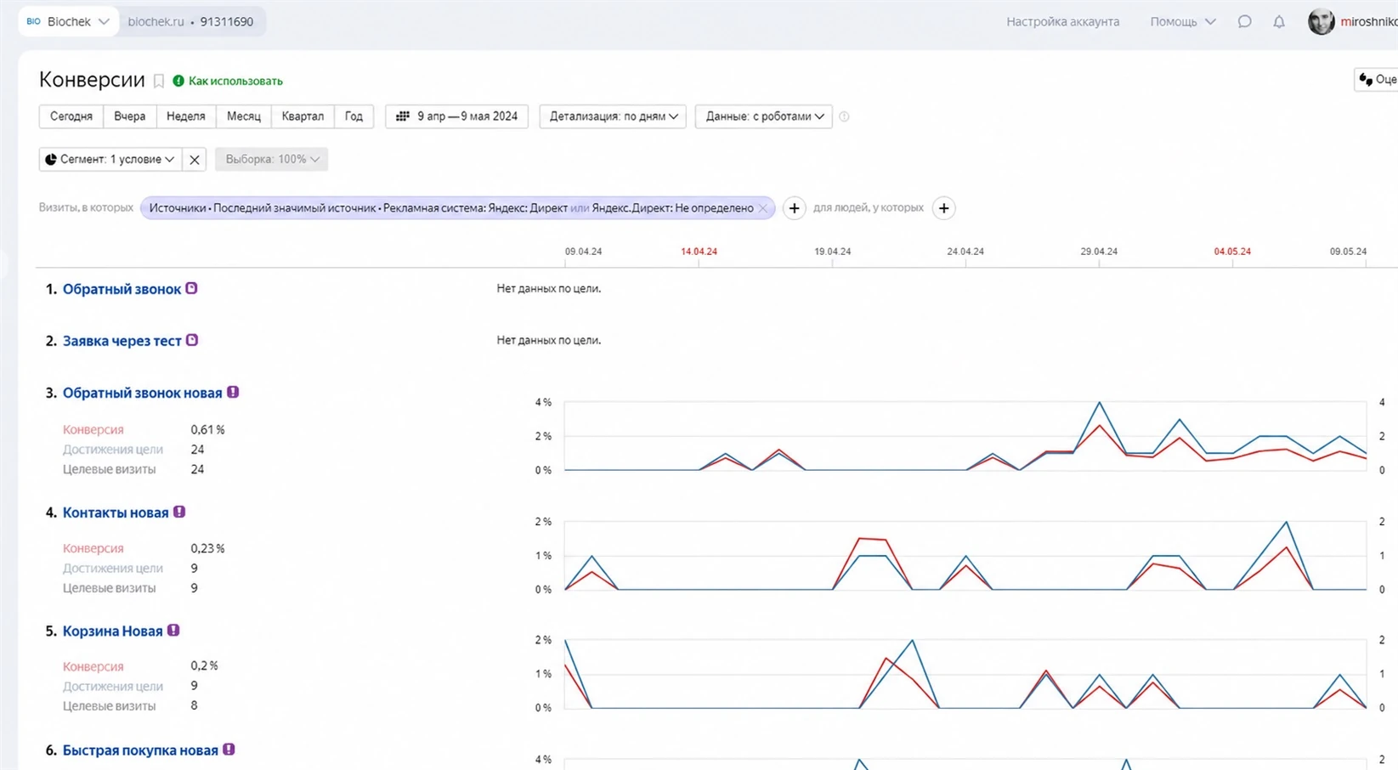Image resolution: width=1398 pixels, height=770 pixels.
Task: Open the Biochek counter switcher dropdown
Action: click(x=68, y=21)
